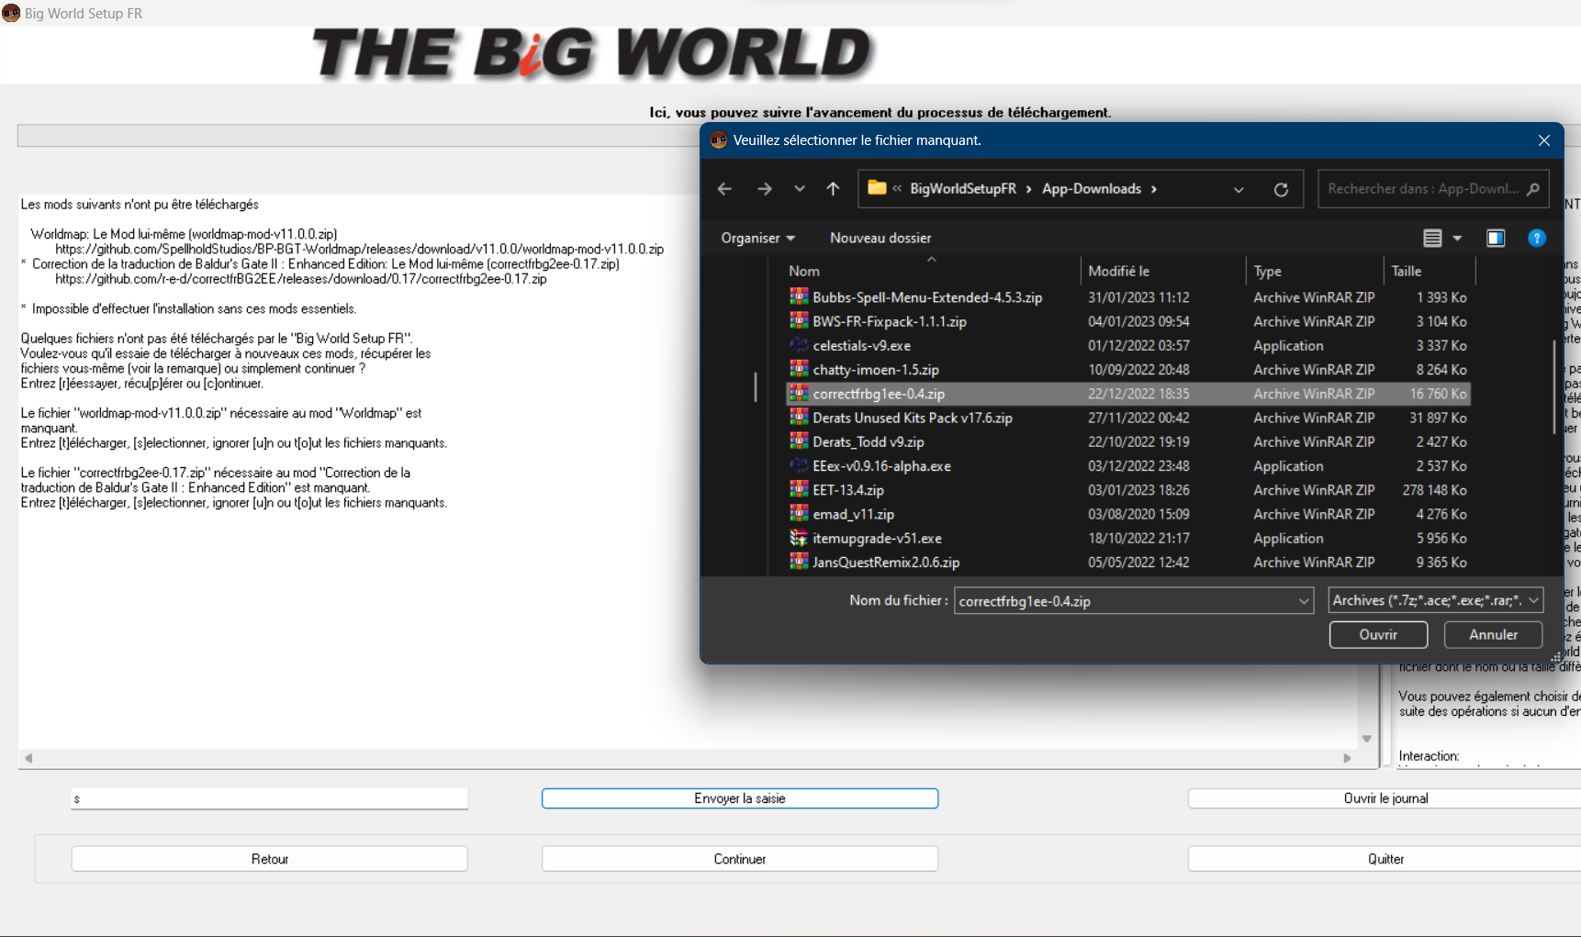Select celestials-v9.exe application icon

799,345
